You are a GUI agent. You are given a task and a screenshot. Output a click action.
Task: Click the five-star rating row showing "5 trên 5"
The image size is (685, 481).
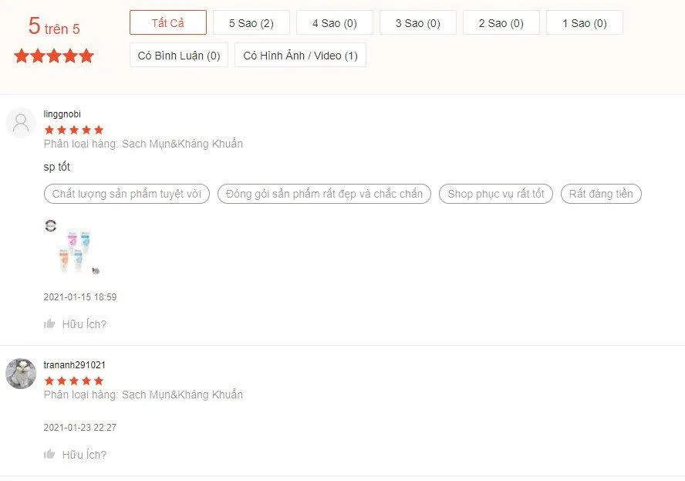[x=53, y=55]
